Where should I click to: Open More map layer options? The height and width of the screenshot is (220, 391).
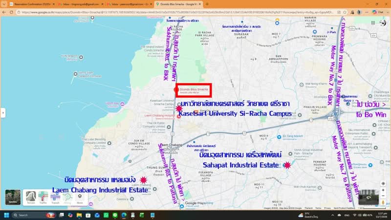[80, 198]
